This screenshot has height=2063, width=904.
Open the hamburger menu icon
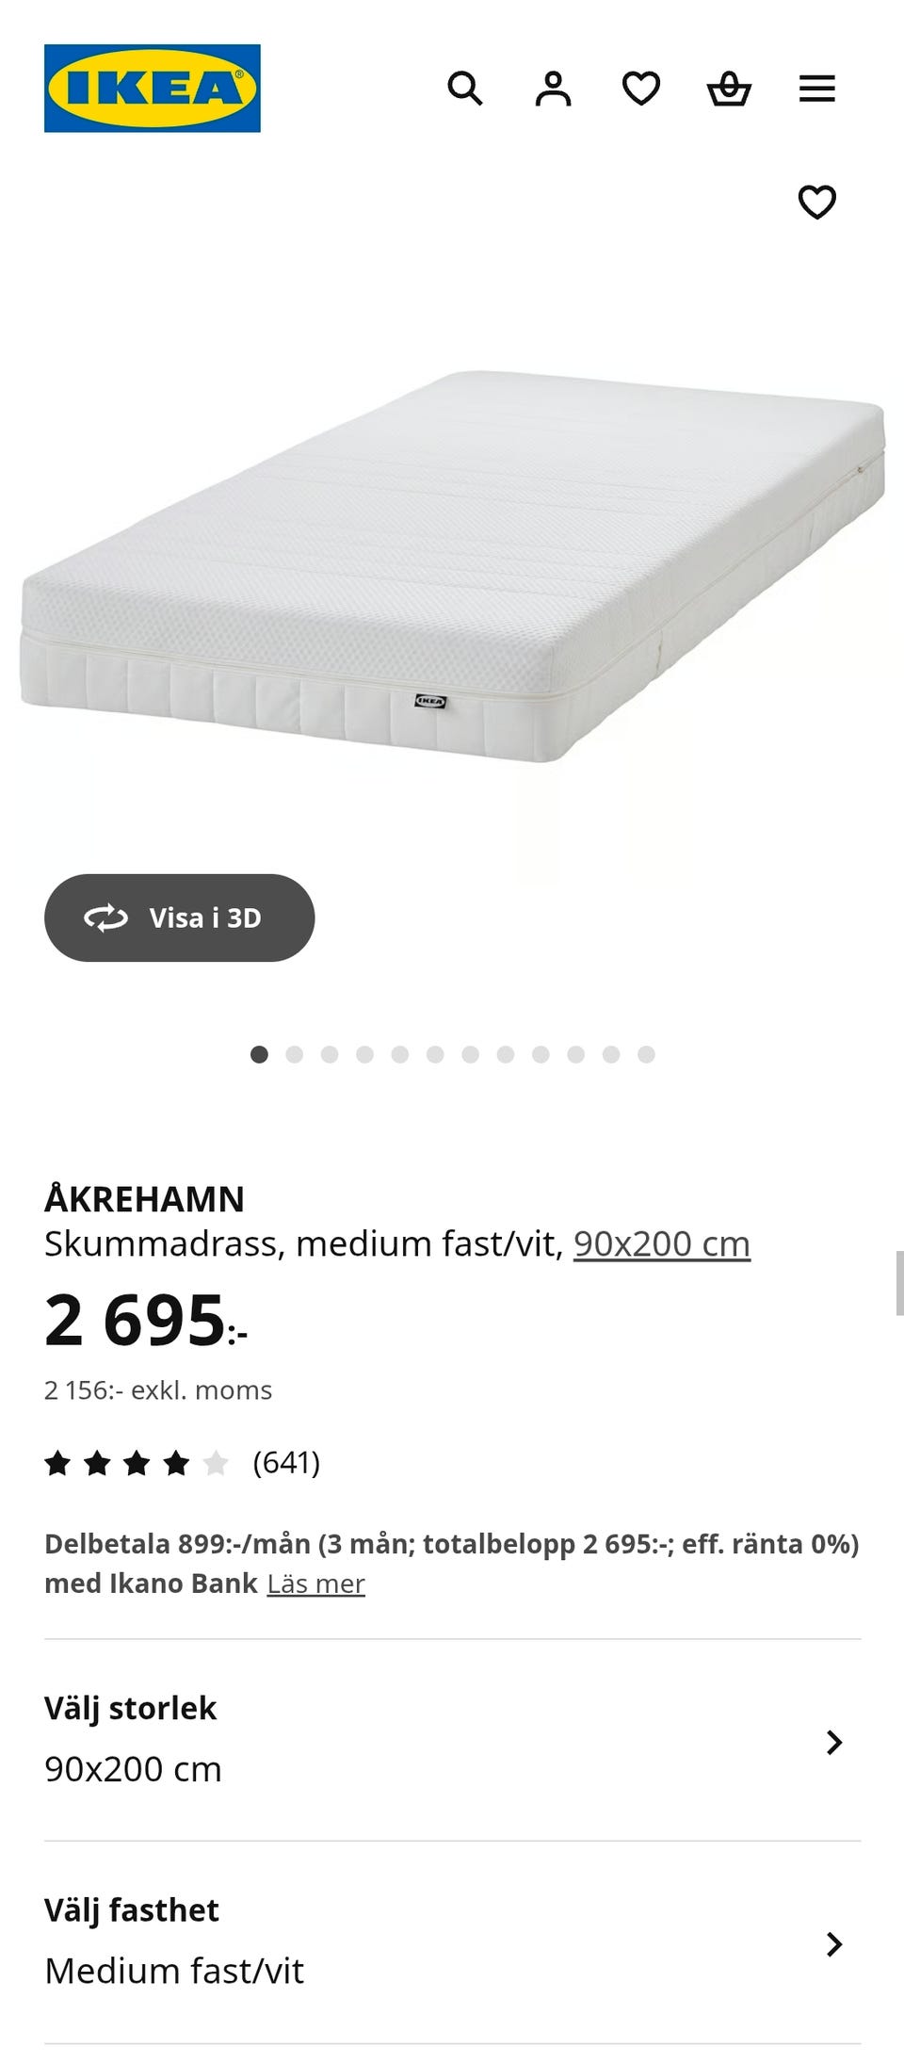[x=817, y=89]
